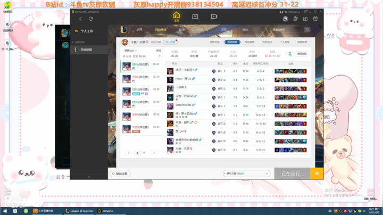The height and width of the screenshot is (215, 383).
Task: Click champion portrait of player 鱼儿er
Action: pos(170,133)
